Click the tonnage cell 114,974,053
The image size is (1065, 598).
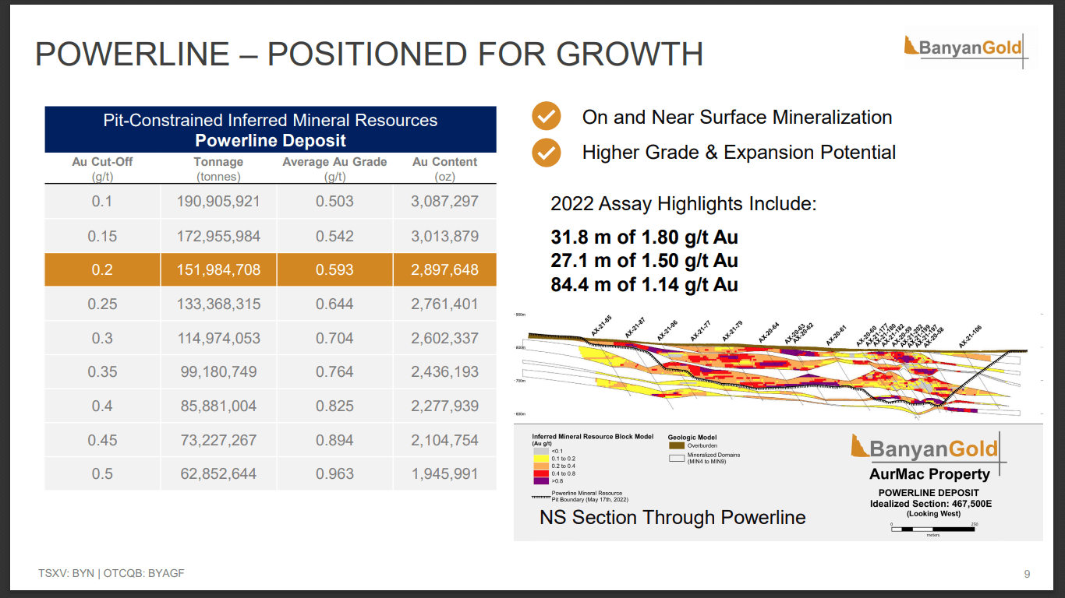218,338
